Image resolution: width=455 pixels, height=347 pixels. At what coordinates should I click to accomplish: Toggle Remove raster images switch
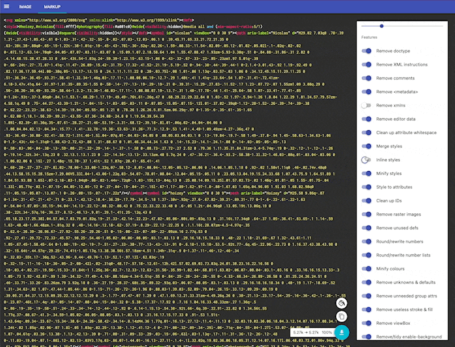pos(366,214)
